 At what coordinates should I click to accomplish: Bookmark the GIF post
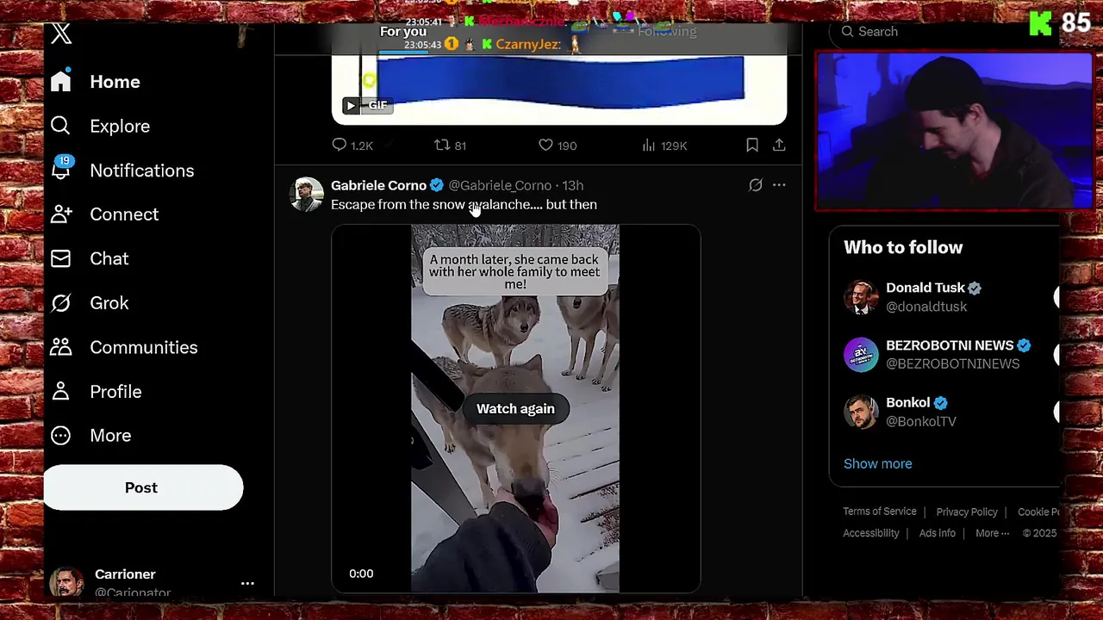tap(752, 145)
